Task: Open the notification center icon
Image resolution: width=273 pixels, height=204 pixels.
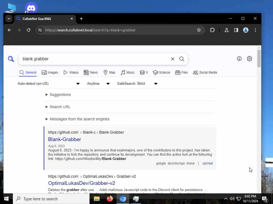Action: point(265,199)
